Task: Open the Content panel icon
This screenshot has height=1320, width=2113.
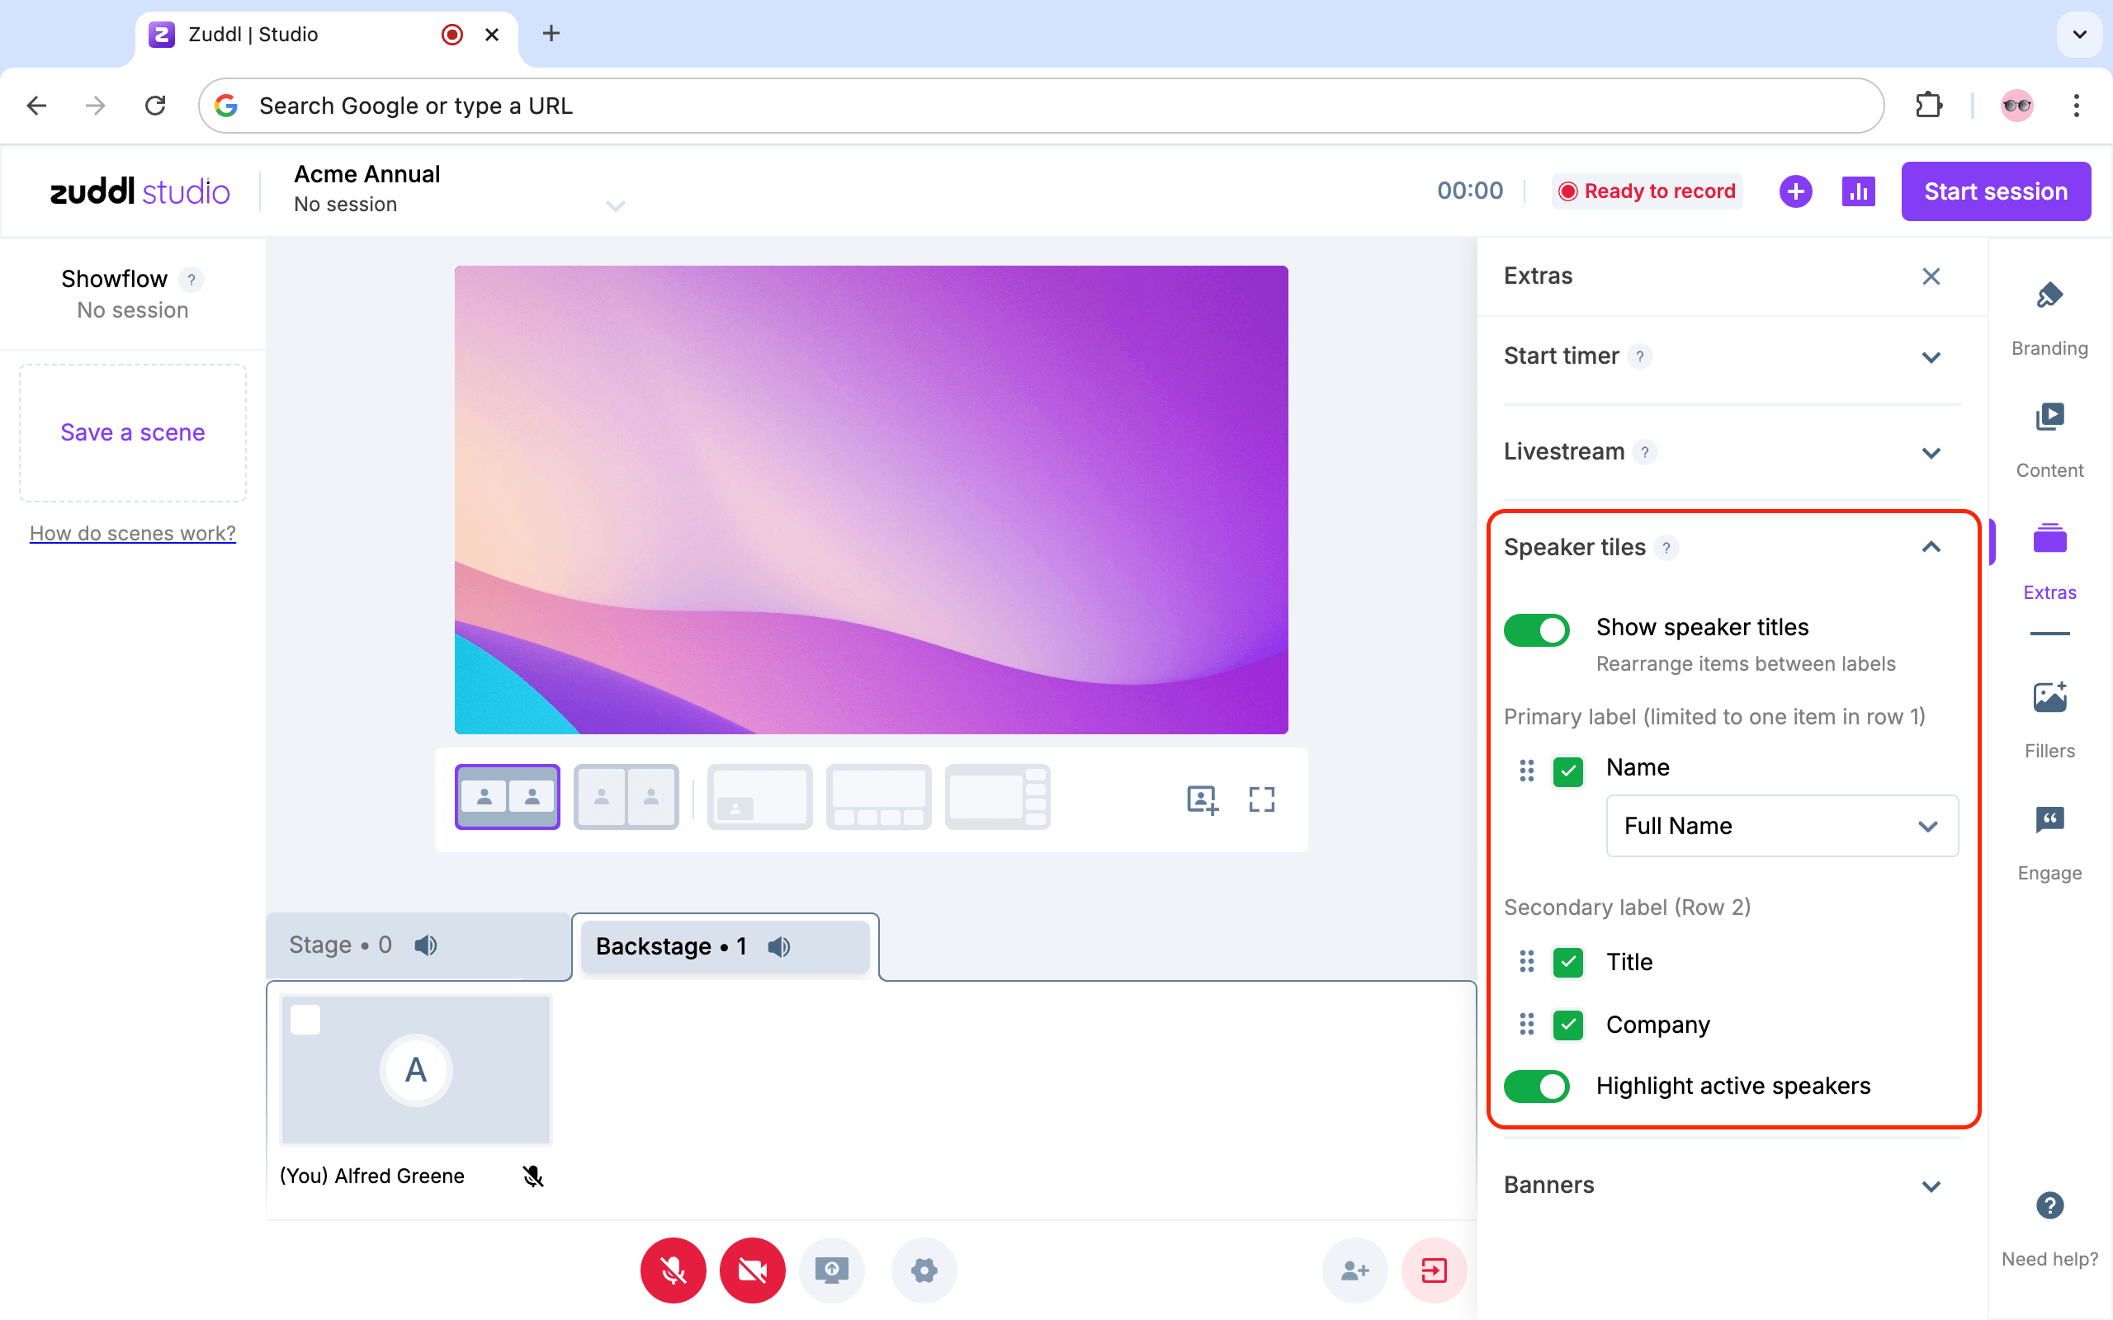Action: (2049, 418)
